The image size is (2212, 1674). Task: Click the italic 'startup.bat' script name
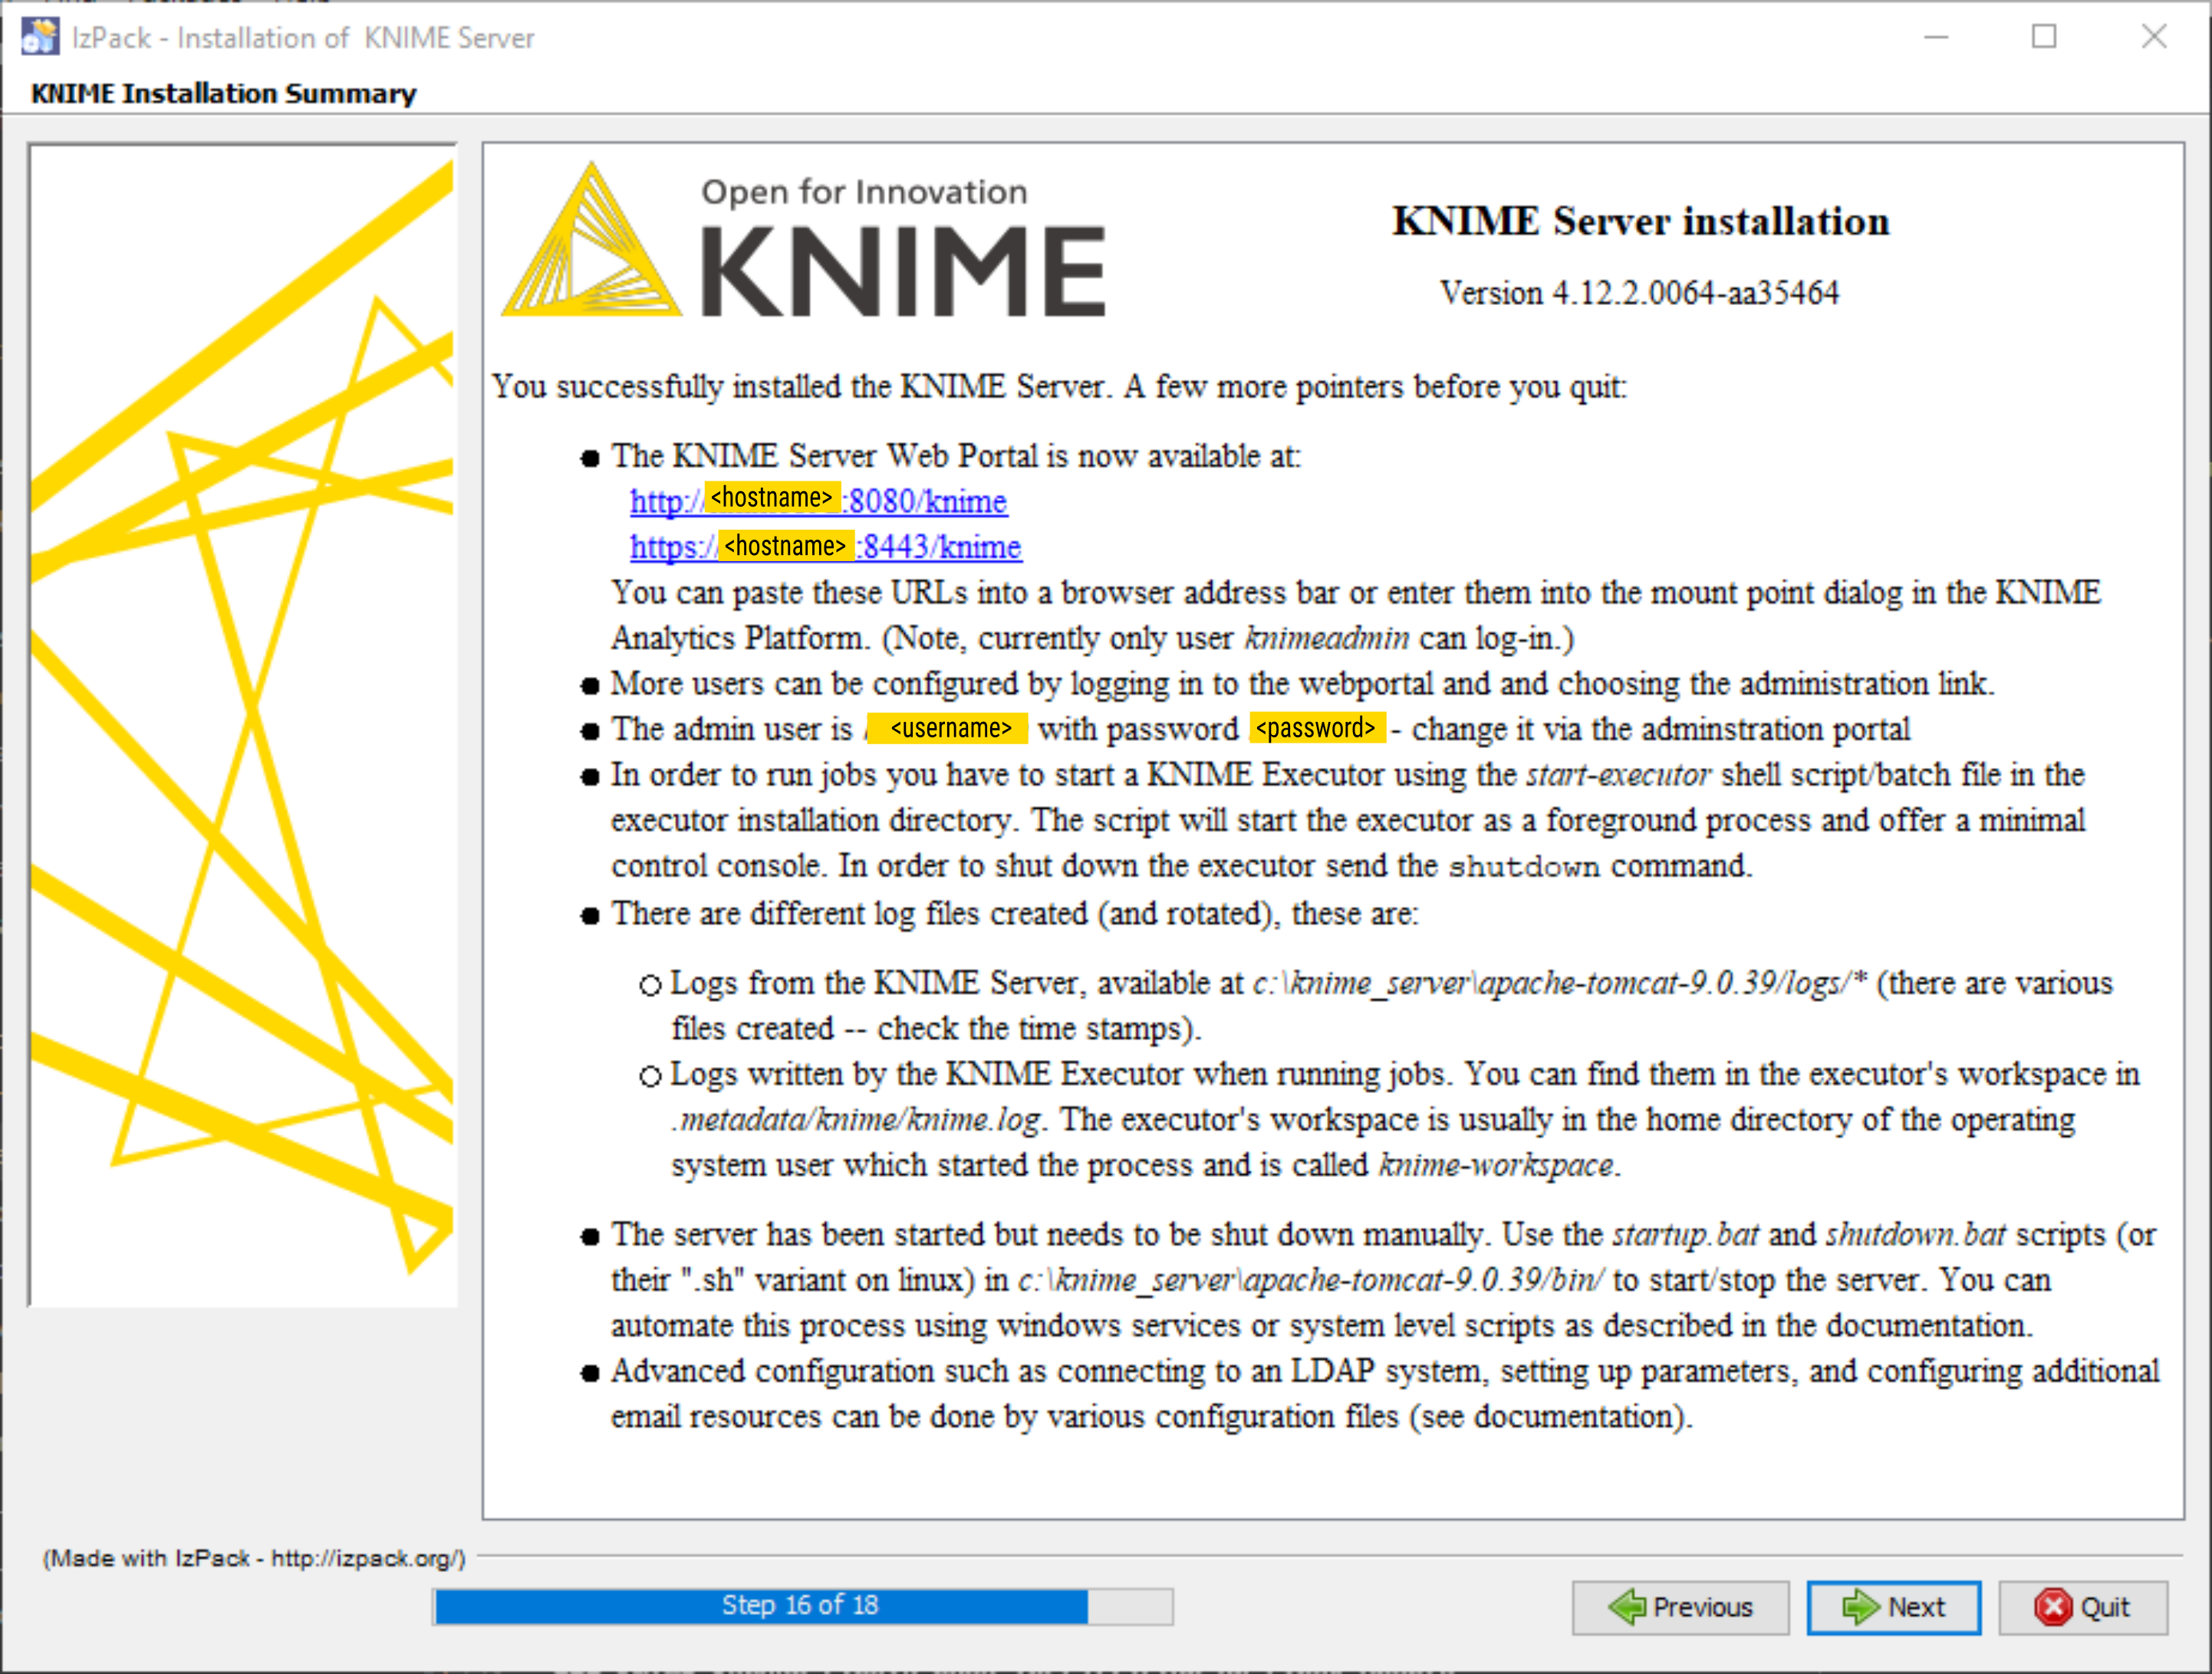1685,1234
